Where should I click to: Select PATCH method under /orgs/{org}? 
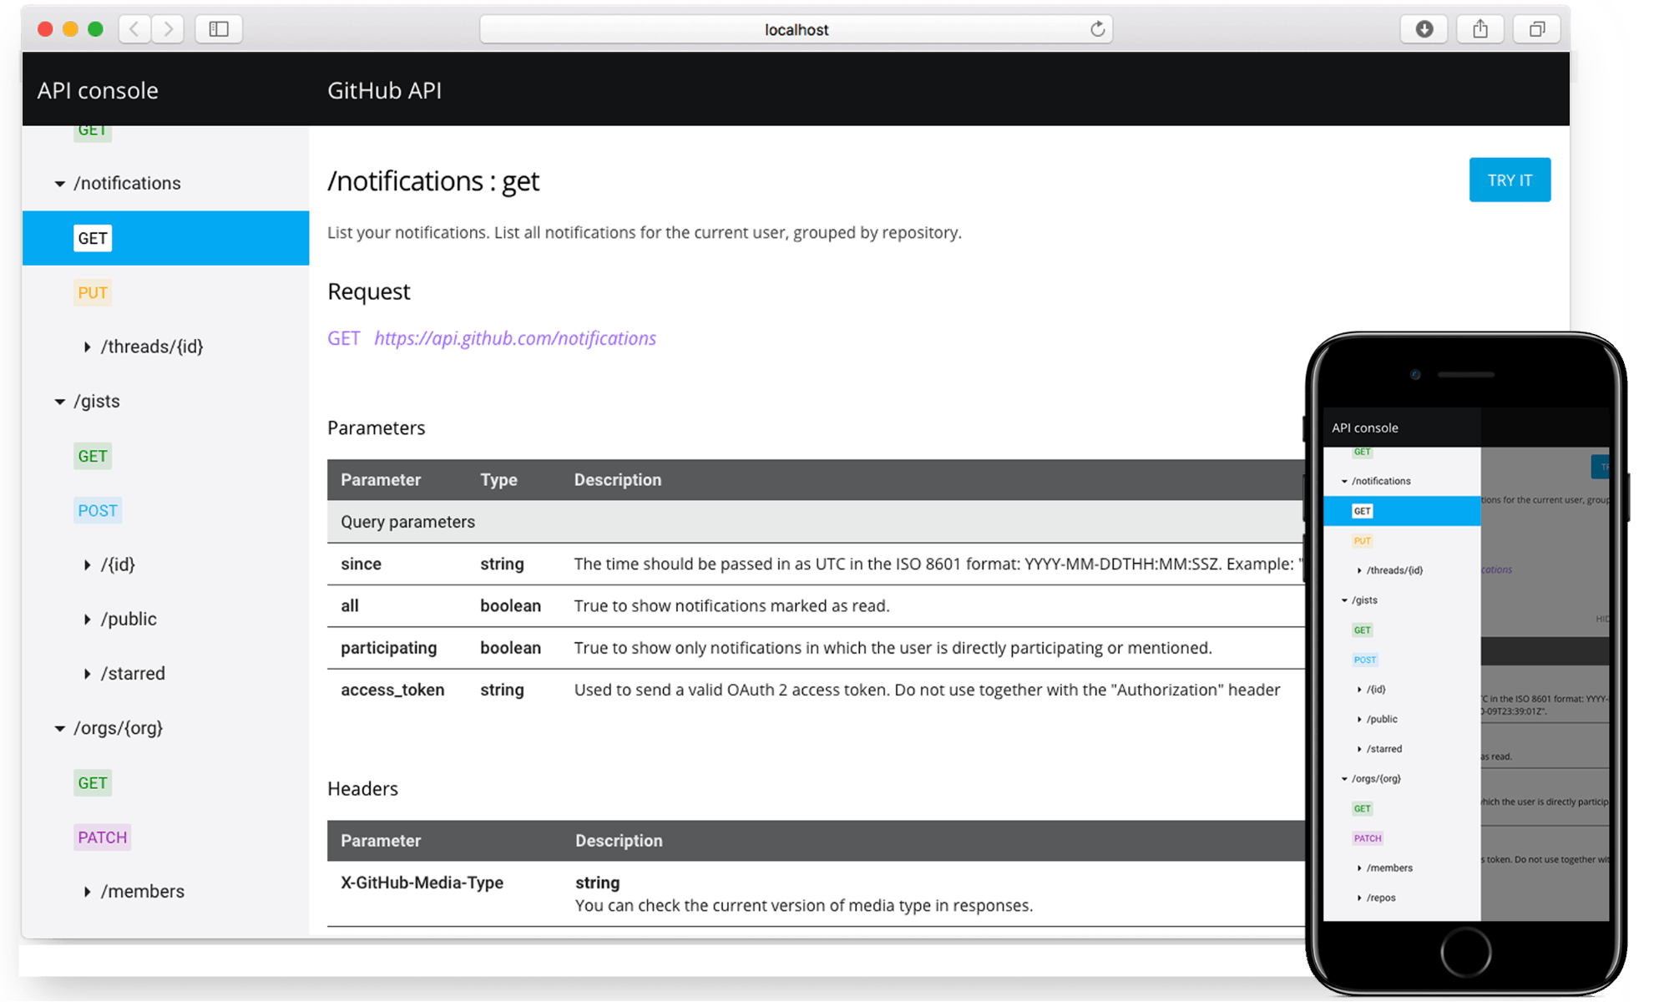[x=102, y=838]
